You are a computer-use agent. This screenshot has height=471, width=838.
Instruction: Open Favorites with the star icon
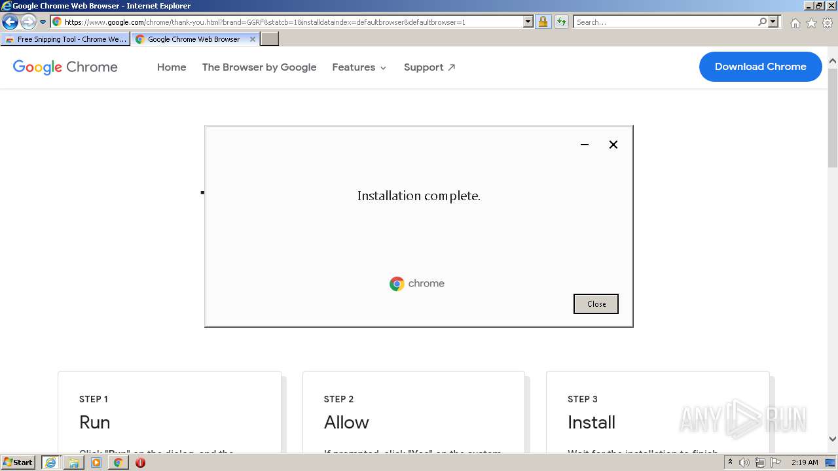coord(811,23)
